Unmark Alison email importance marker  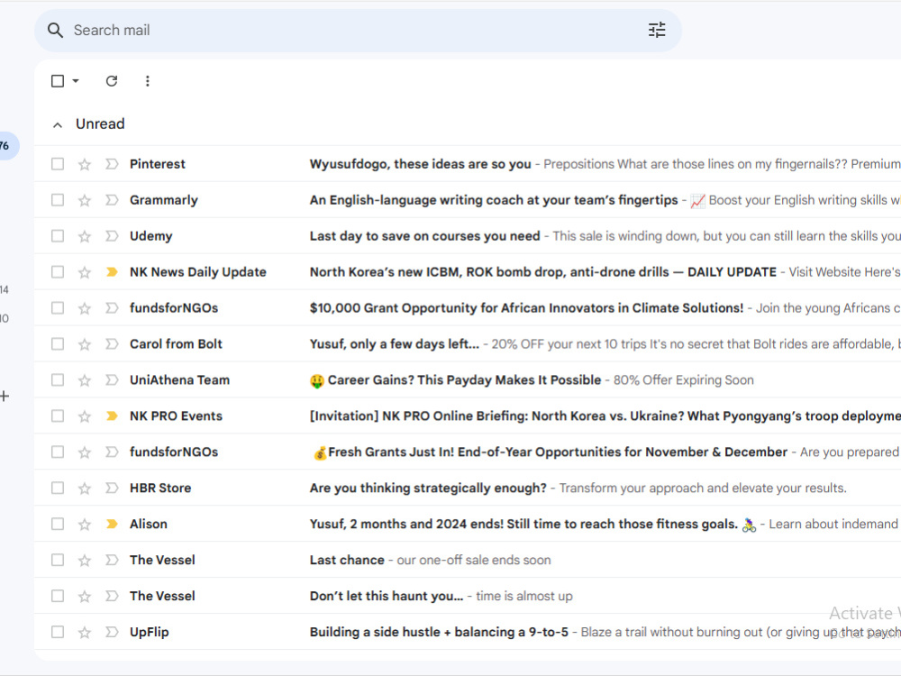[x=112, y=524]
